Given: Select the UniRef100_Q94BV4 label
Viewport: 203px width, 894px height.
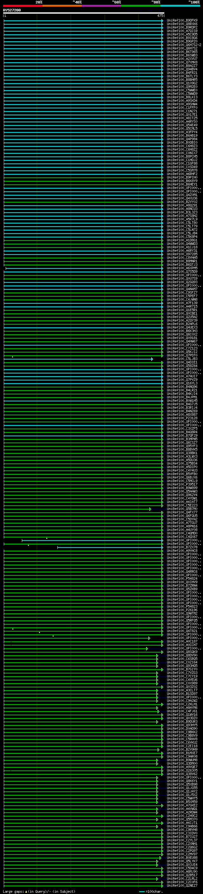Looking at the screenshot, I should [x=182, y=69].
